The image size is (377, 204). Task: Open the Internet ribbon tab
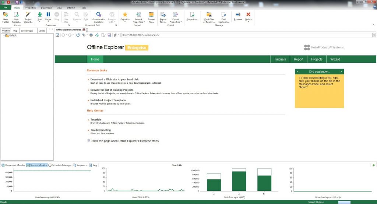(x=71, y=8)
